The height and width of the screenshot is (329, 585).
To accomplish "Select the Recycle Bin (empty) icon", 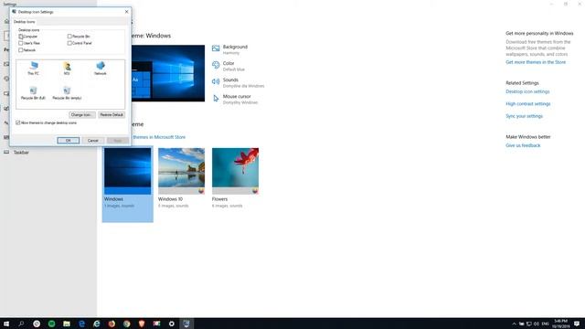I will pyautogui.click(x=67, y=93).
